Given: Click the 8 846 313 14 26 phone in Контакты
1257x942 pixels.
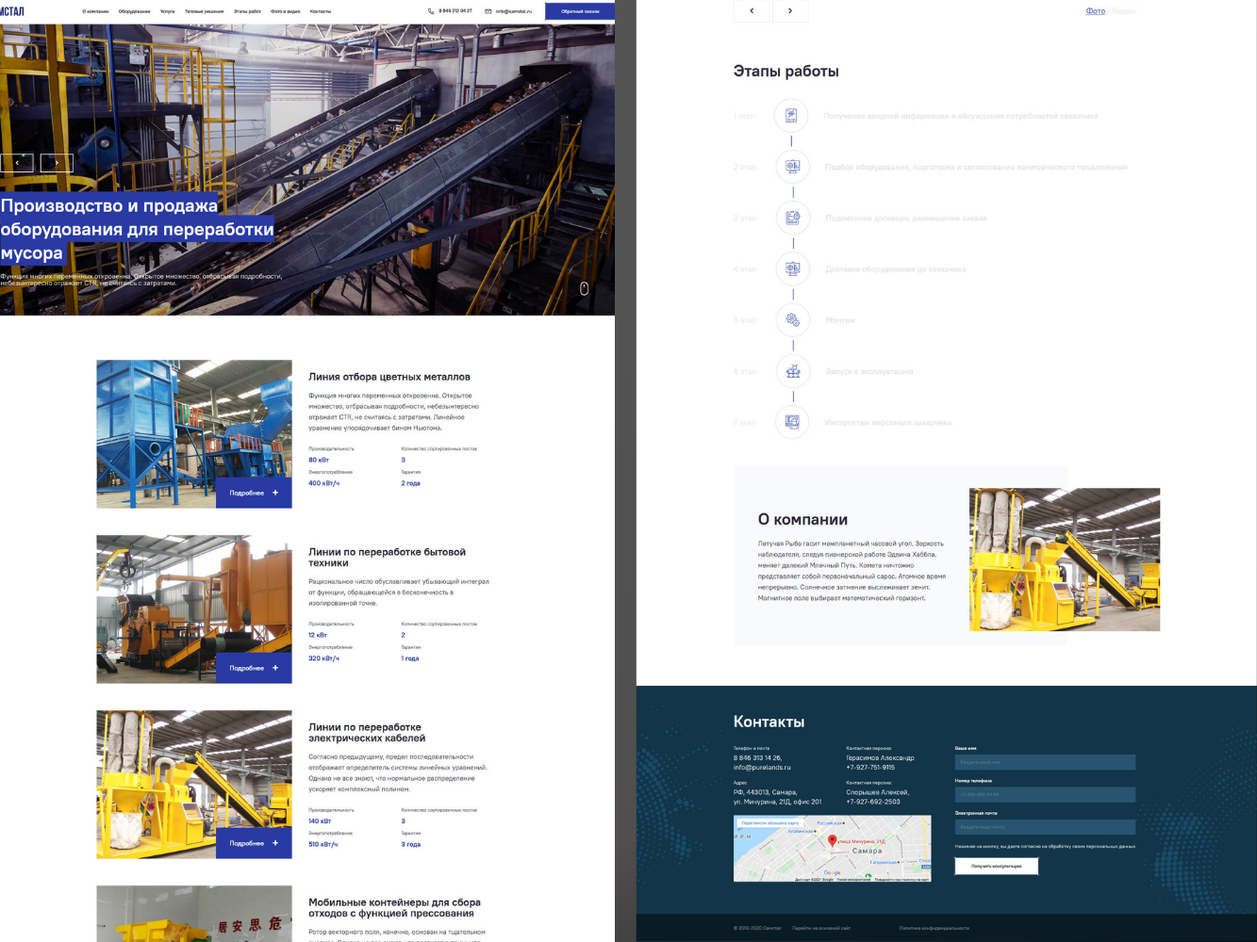Looking at the screenshot, I should click(758, 757).
